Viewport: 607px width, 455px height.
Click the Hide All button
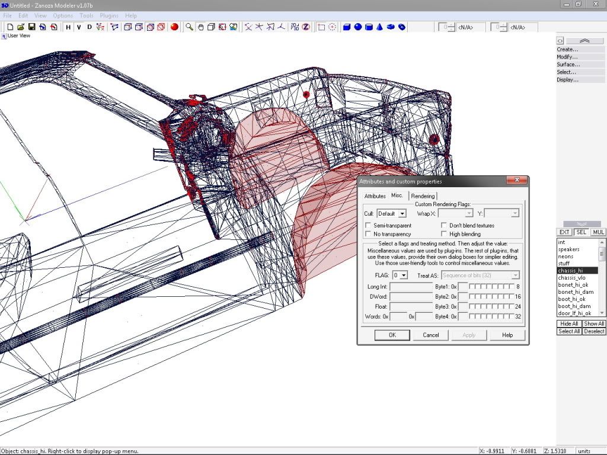(x=569, y=323)
